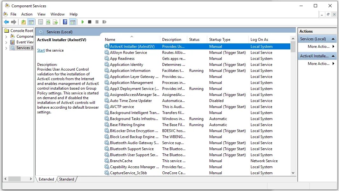Click the Restart Service toolbar icon
The image size is (339, 191).
pos(104,22)
